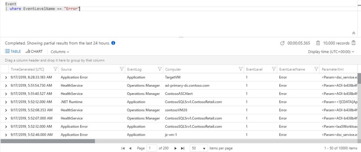This screenshot has height=152, width=361.
Task: Sort by EventLevelName column header
Action: pyautogui.click(x=292, y=69)
